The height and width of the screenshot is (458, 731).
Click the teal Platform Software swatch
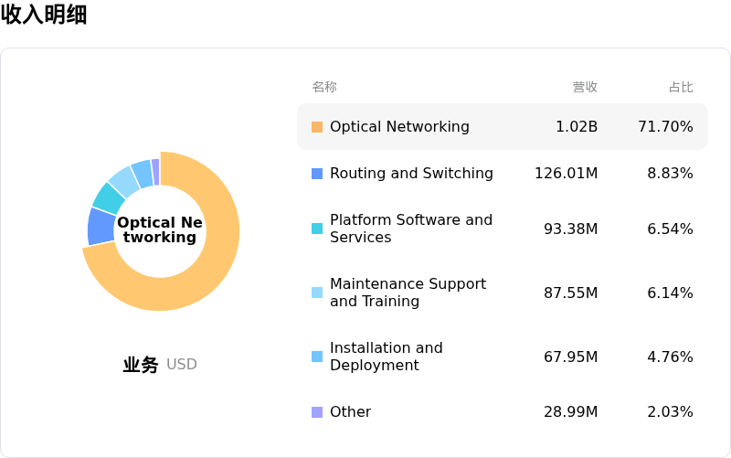(x=317, y=229)
